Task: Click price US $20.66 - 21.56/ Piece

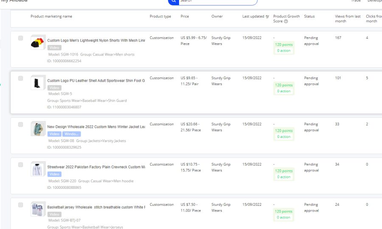Action: 191,127
